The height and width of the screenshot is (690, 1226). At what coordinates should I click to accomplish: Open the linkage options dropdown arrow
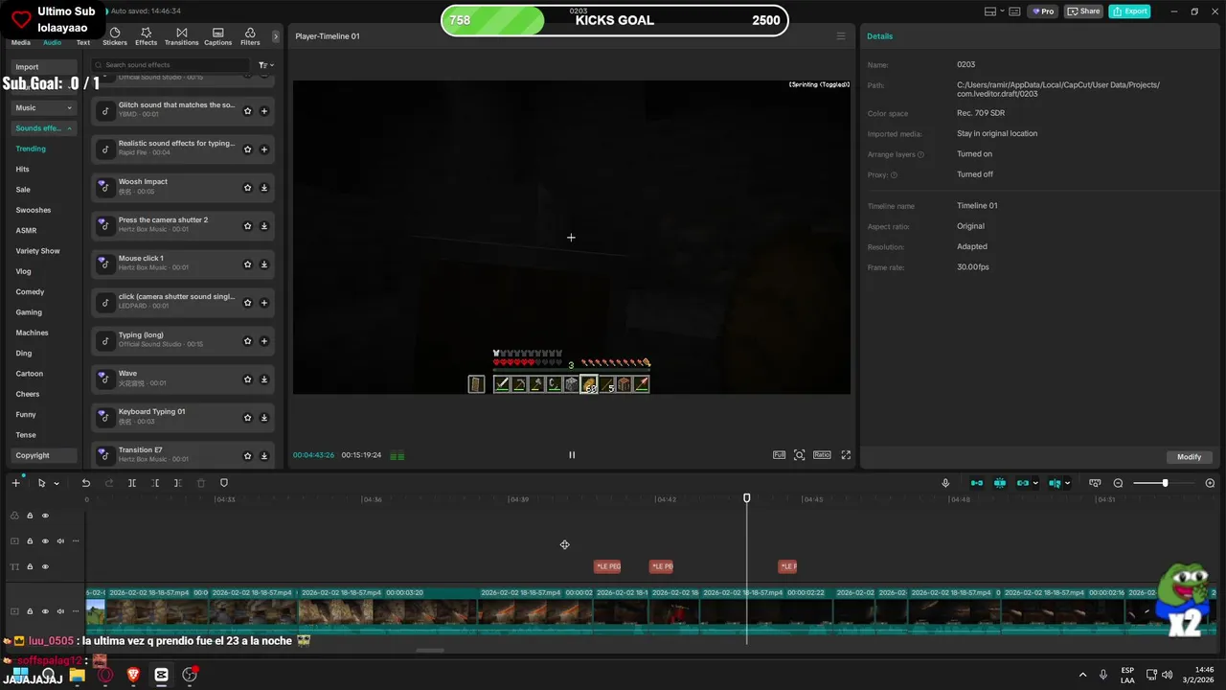(1036, 484)
